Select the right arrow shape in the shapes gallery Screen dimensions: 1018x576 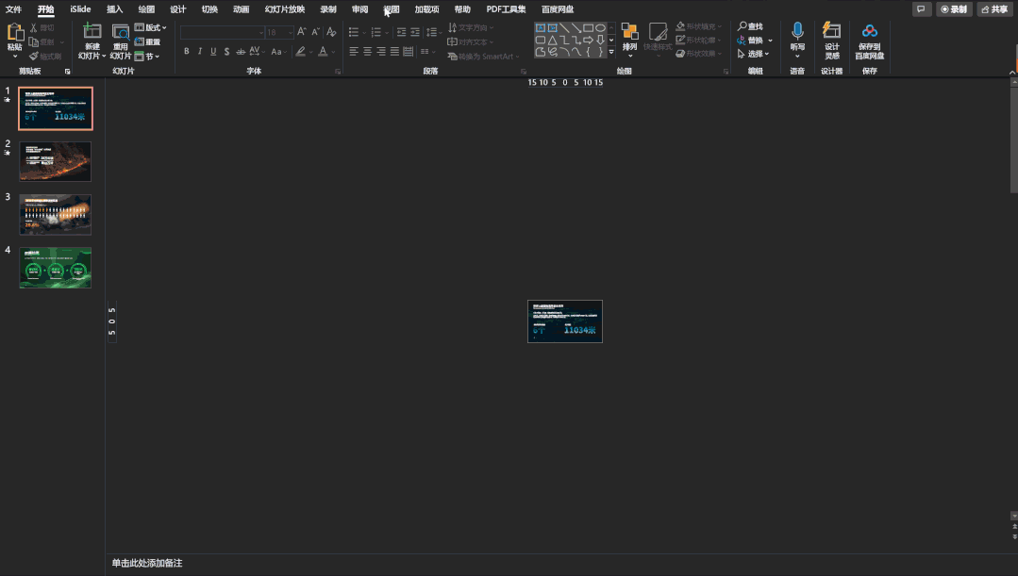[x=588, y=41]
